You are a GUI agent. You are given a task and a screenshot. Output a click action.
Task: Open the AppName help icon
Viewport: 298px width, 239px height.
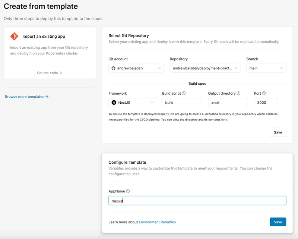click(x=128, y=191)
